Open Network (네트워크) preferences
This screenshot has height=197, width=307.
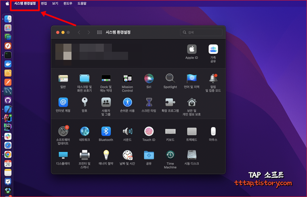coord(84,131)
